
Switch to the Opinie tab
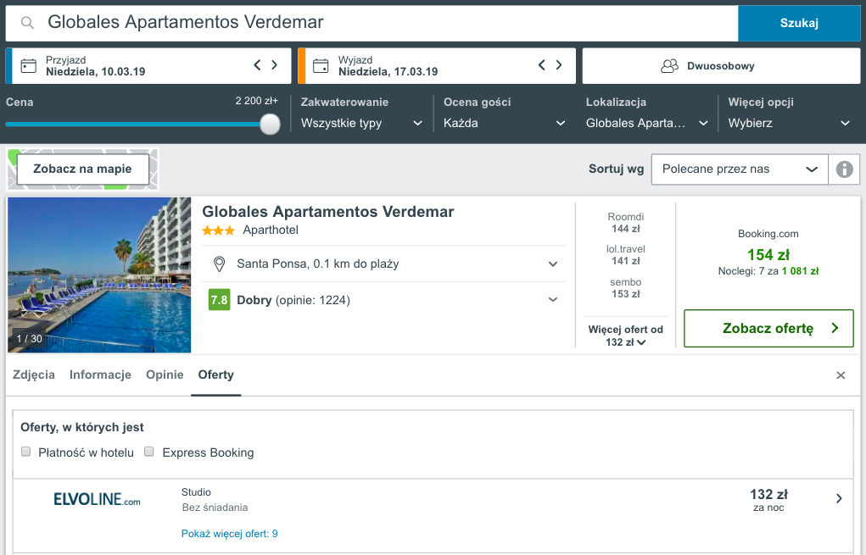pyautogui.click(x=165, y=375)
